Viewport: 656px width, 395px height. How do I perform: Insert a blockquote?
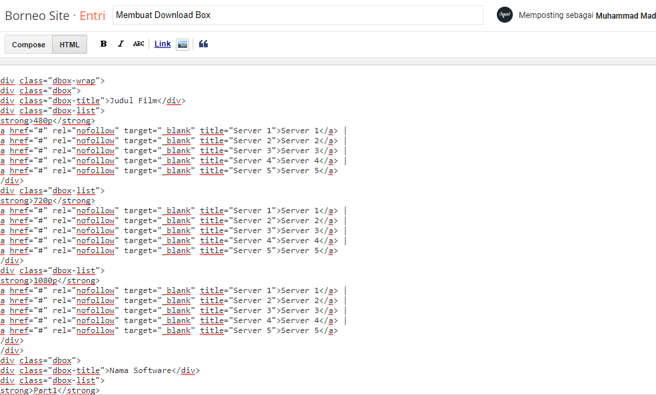[x=203, y=43]
